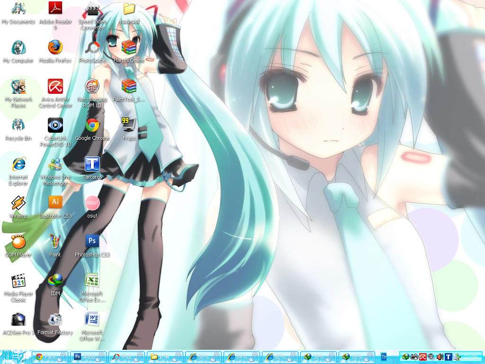Click the PhotoScape desktop shortcut
This screenshot has height=364, width=485.
click(x=92, y=52)
